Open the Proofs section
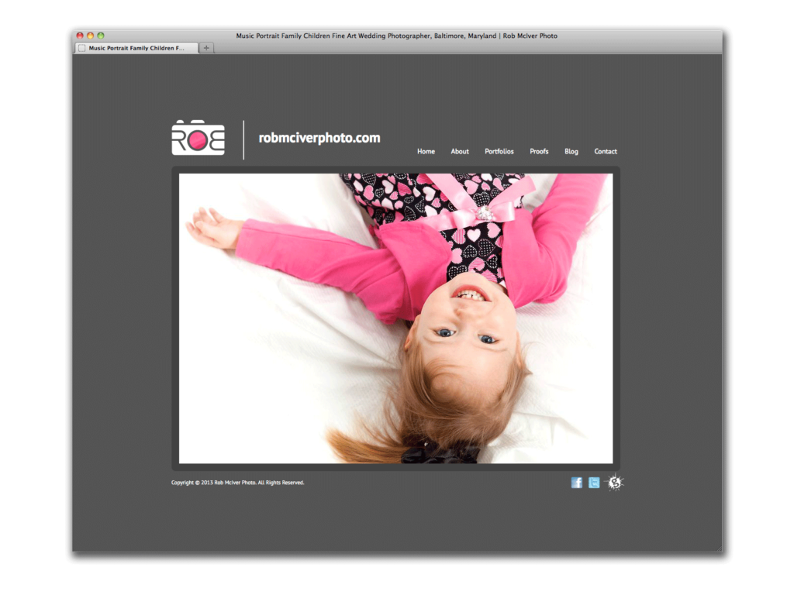The width and height of the screenshot is (794, 595). click(539, 152)
